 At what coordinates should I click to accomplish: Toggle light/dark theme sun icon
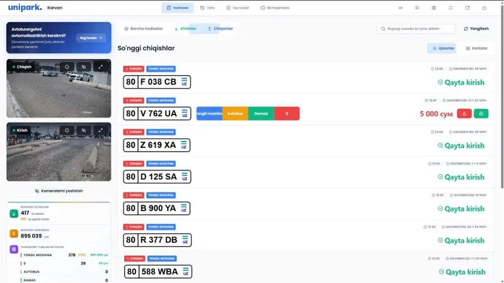(417, 8)
